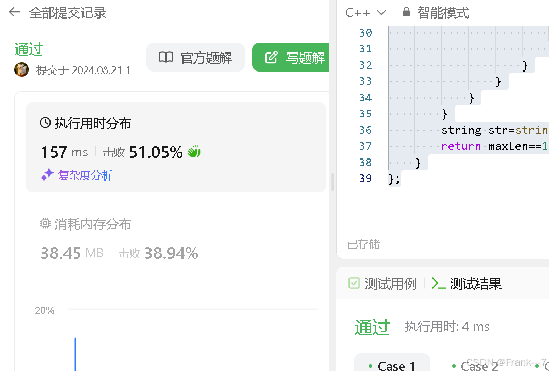The height and width of the screenshot is (371, 549).
Task: Click the clock icon next to 执行用时分布
Action: (x=45, y=123)
